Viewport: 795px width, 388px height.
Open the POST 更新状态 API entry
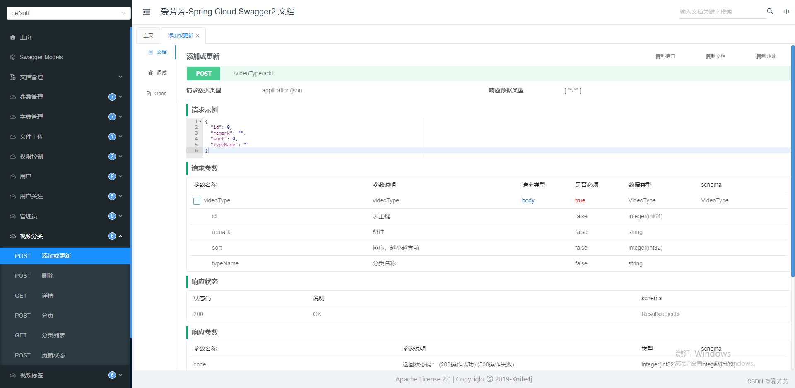point(65,355)
